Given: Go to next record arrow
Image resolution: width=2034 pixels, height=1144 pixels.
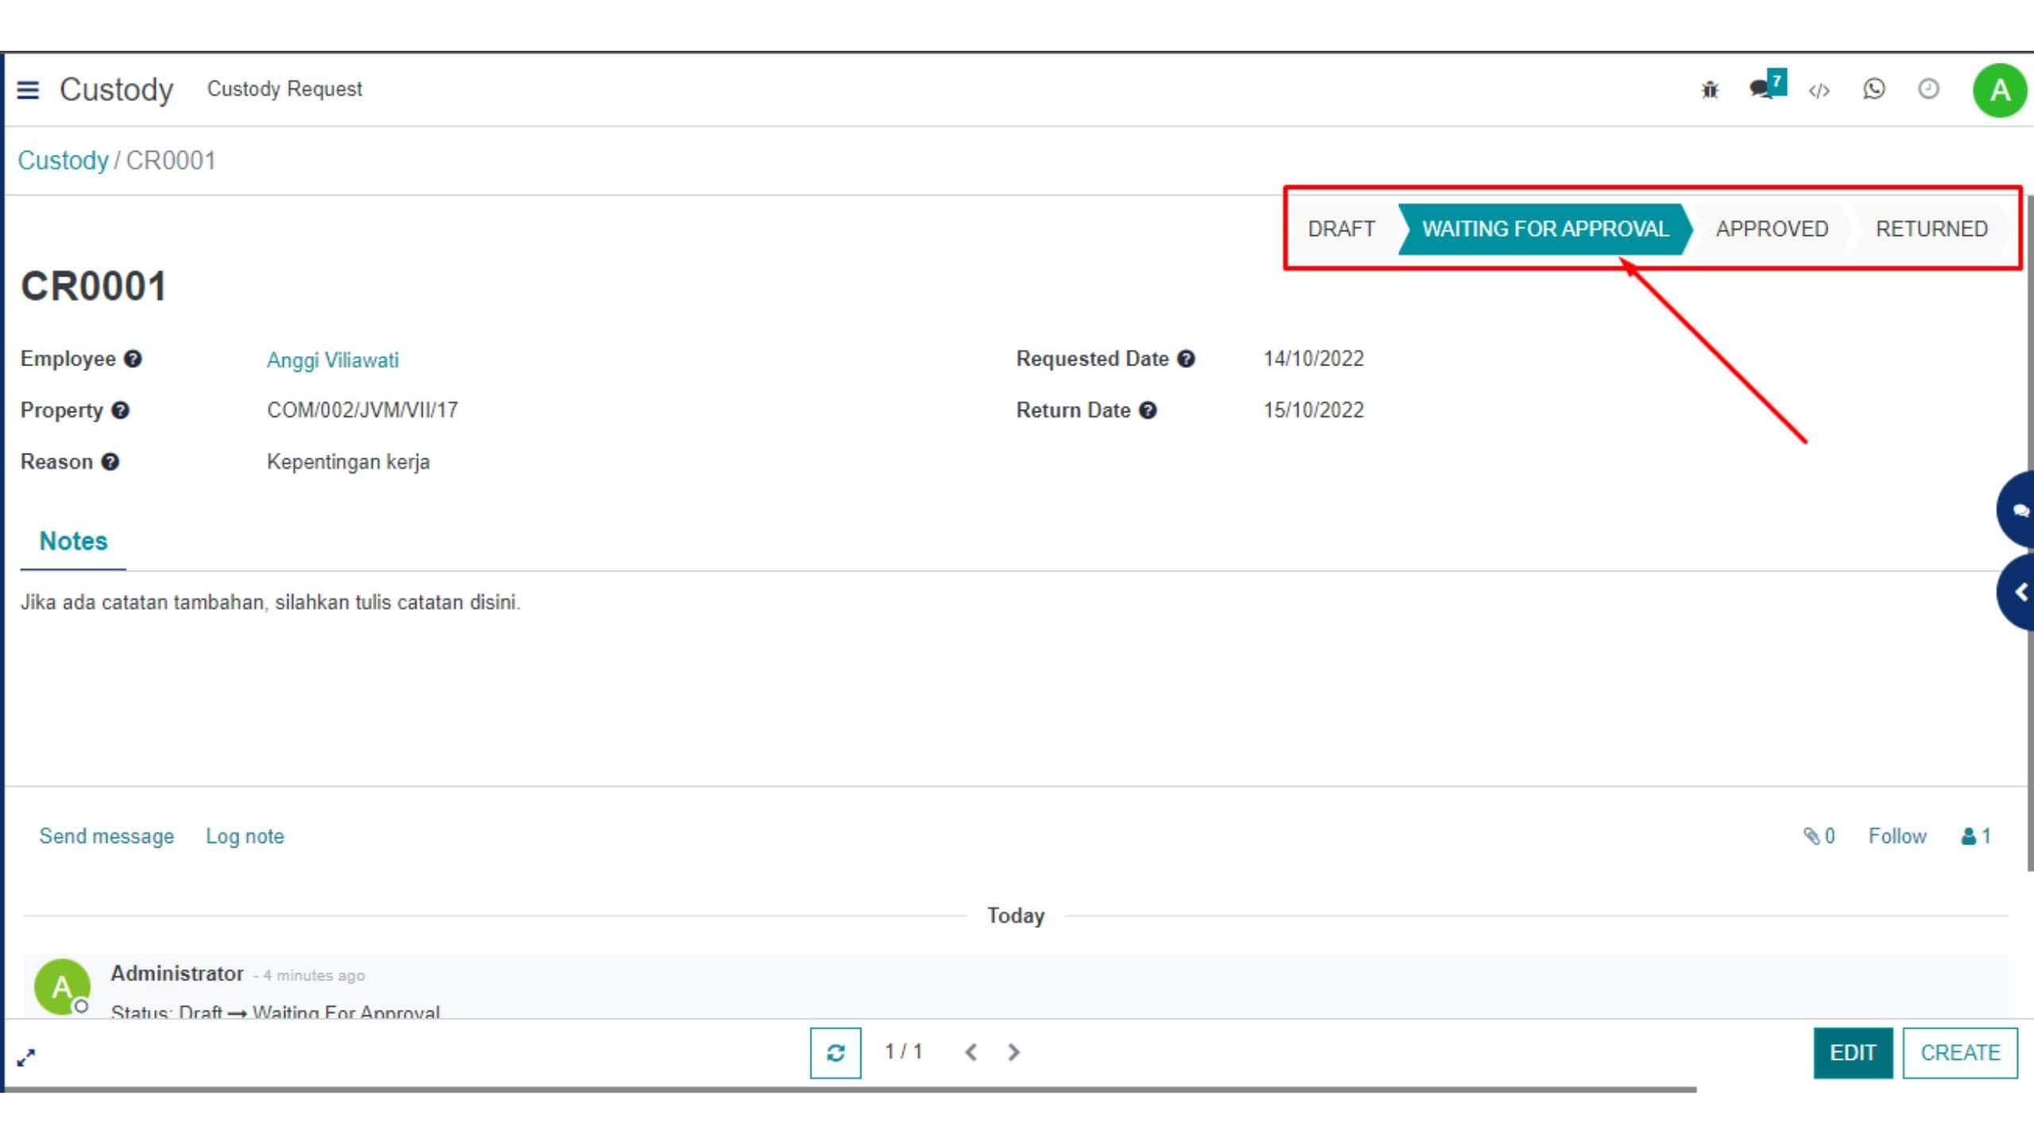Looking at the screenshot, I should pyautogui.click(x=1013, y=1053).
